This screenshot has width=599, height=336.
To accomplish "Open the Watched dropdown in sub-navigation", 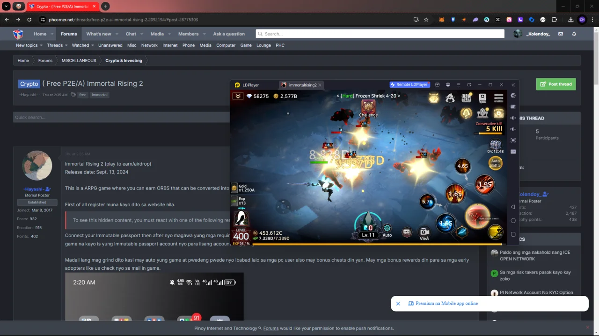I will (x=82, y=45).
